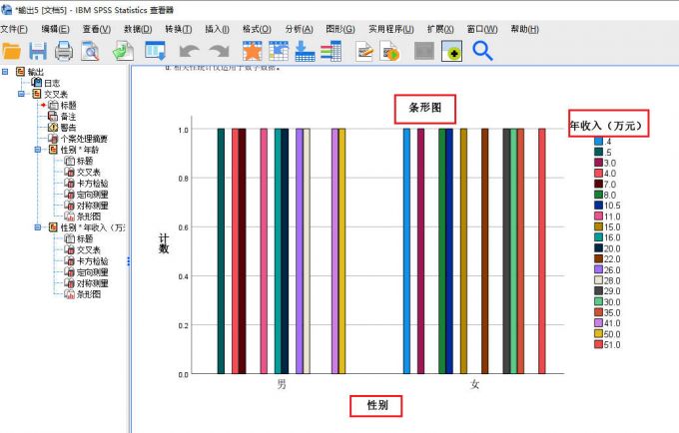The height and width of the screenshot is (433, 679).
Task: Click the 女 category label on axis
Action: pos(474,384)
